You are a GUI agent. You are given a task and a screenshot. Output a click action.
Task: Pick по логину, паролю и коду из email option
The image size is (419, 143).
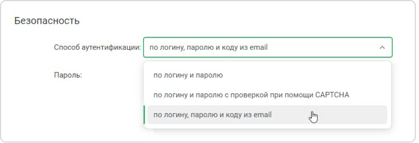pyautogui.click(x=267, y=115)
